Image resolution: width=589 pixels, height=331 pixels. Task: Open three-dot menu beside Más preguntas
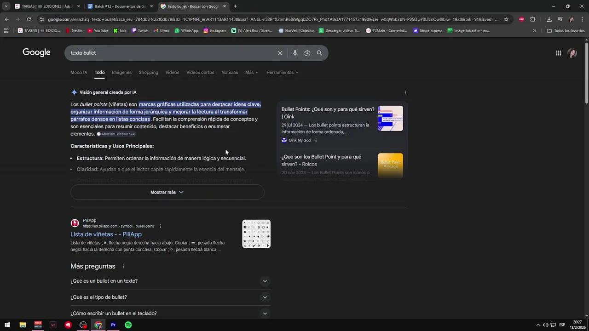123,267
